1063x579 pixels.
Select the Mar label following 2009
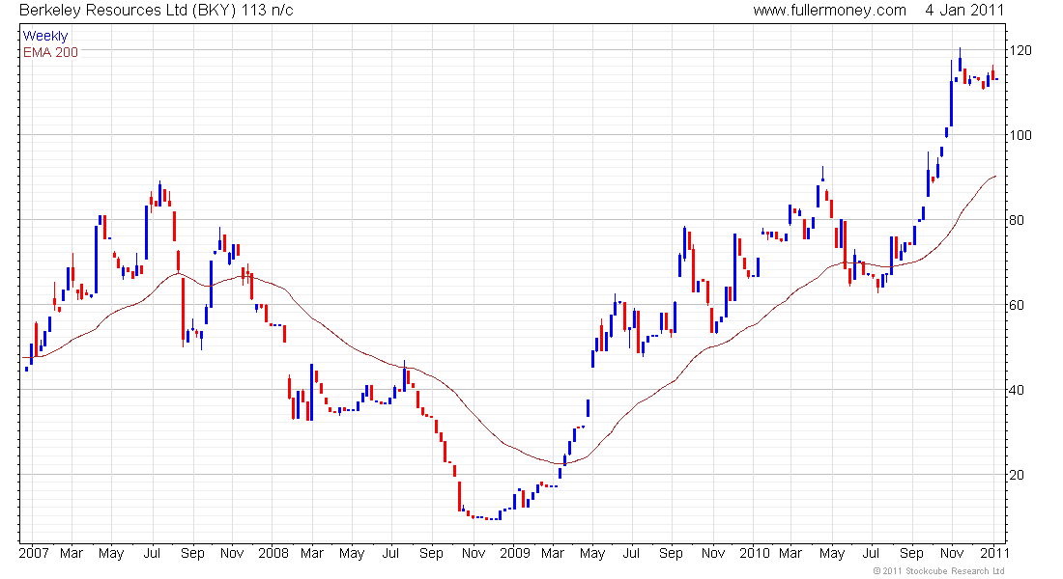tap(553, 553)
